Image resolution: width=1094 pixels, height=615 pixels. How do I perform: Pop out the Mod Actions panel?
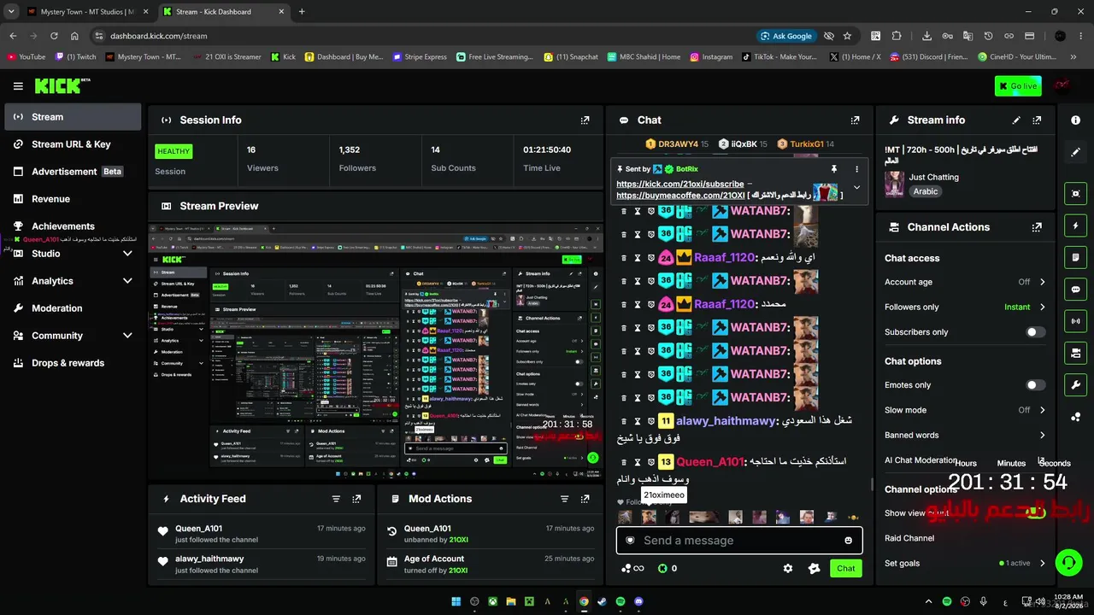coord(585,499)
